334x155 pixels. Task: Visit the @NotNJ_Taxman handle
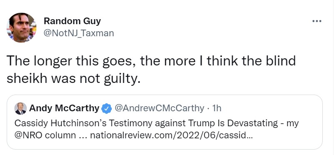[79, 33]
